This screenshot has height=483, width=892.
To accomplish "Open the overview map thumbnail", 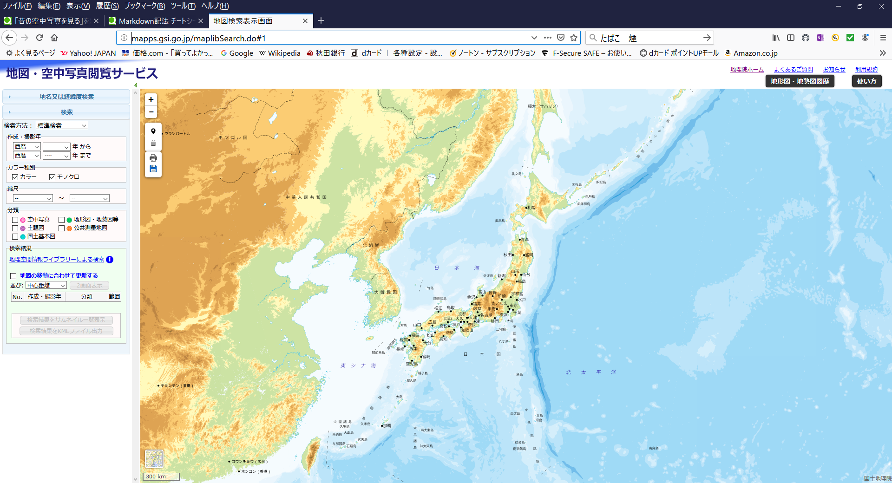I will (x=154, y=459).
